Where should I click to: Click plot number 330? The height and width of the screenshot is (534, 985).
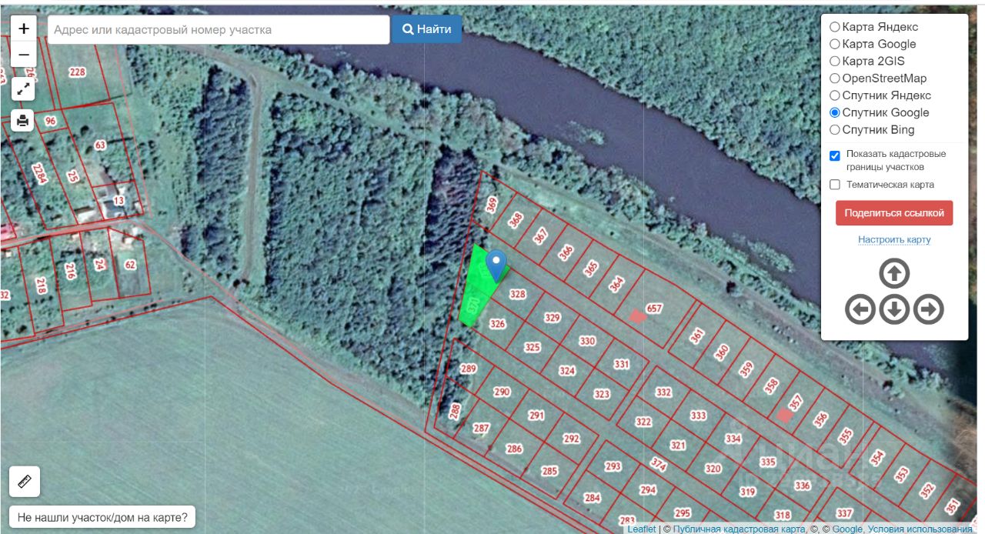[587, 341]
